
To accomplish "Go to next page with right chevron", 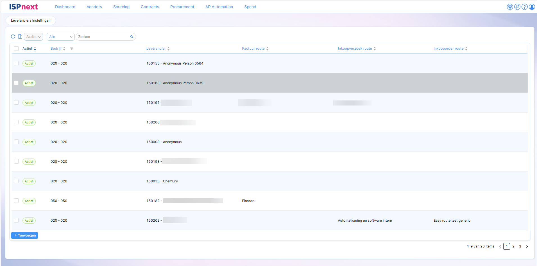I will 527,247.
